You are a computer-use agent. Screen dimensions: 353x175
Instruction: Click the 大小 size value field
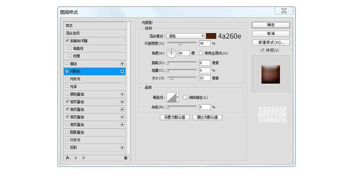tap(205, 78)
